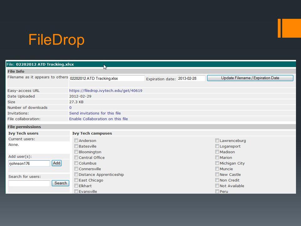Viewport: 301px width, 226px height.
Task: Click the file title 02282012 ATD Tracking.xlsx
Action: [45, 64]
